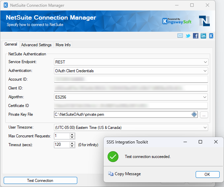The height and width of the screenshot is (187, 224).
Task: Click the Account ID field
Action: click(x=131, y=79)
